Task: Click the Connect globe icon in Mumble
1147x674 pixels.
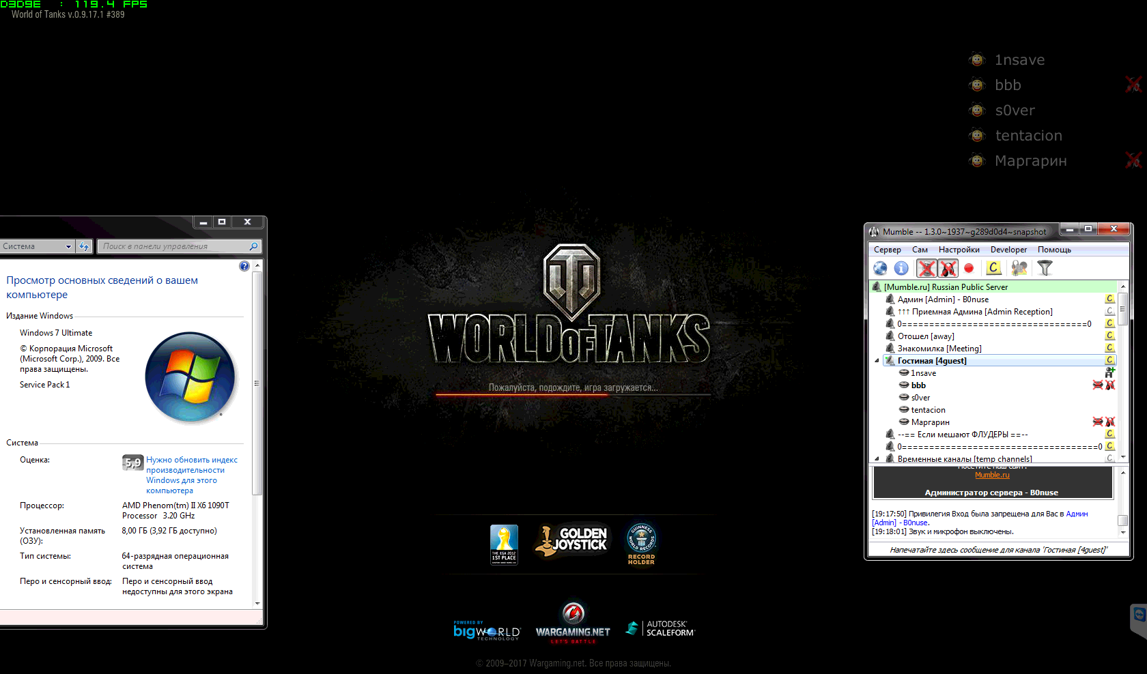Action: 880,269
